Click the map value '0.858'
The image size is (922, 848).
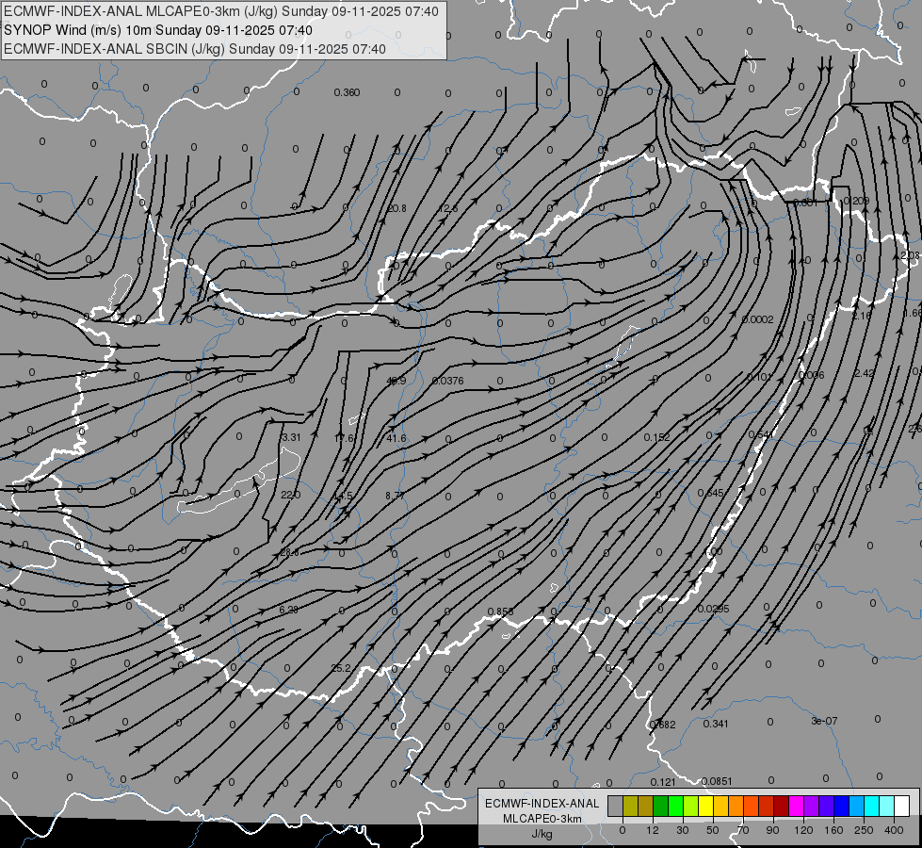(501, 612)
